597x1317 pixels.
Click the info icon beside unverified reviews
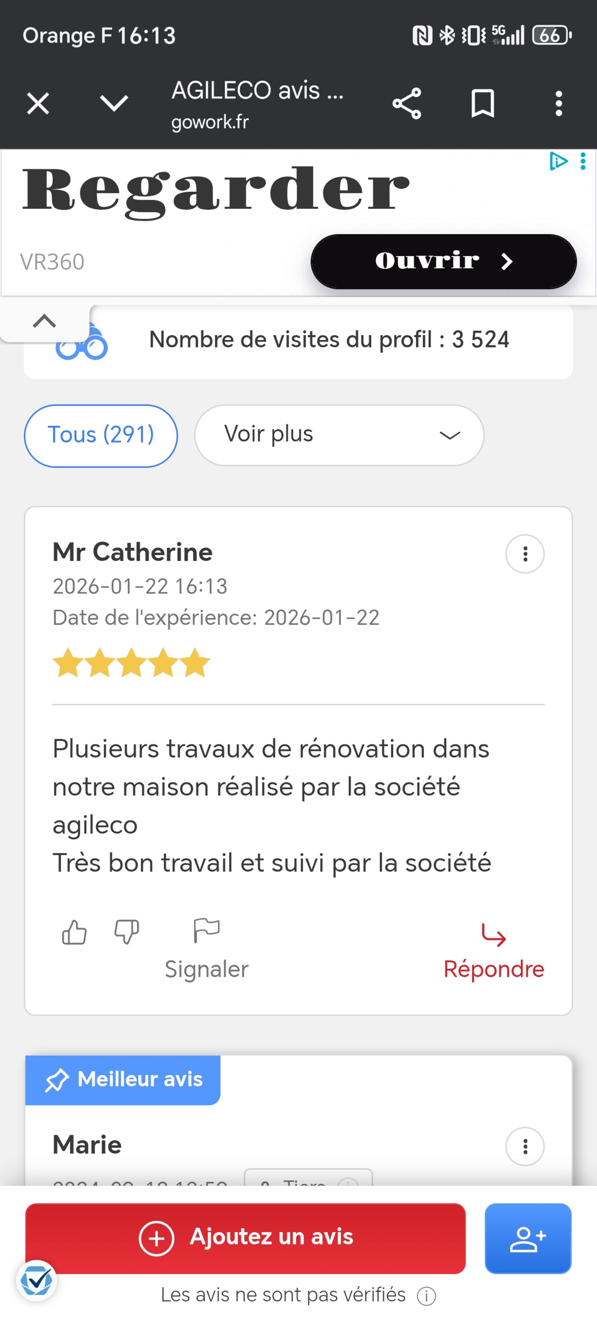click(426, 1296)
